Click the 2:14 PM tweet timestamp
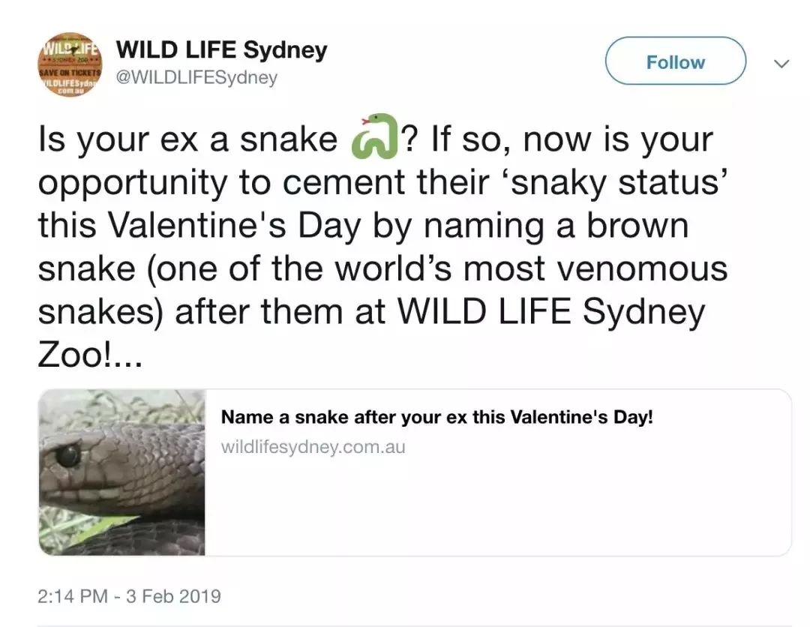 click(x=73, y=597)
